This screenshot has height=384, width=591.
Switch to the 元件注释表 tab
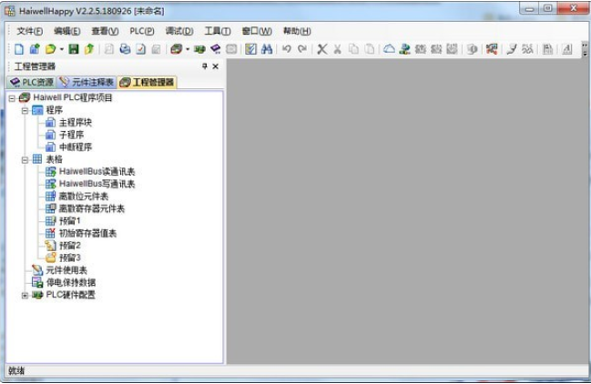87,82
